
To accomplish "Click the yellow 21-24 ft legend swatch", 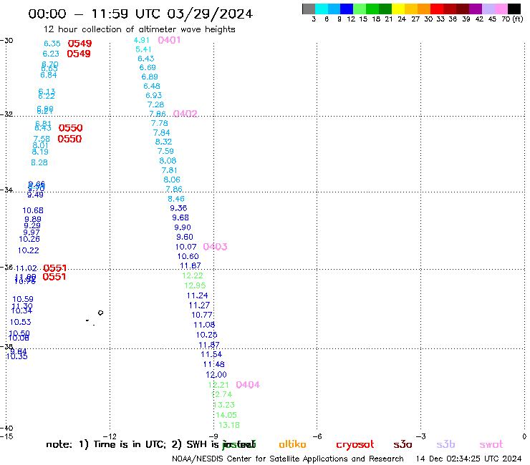I will pos(398,9).
